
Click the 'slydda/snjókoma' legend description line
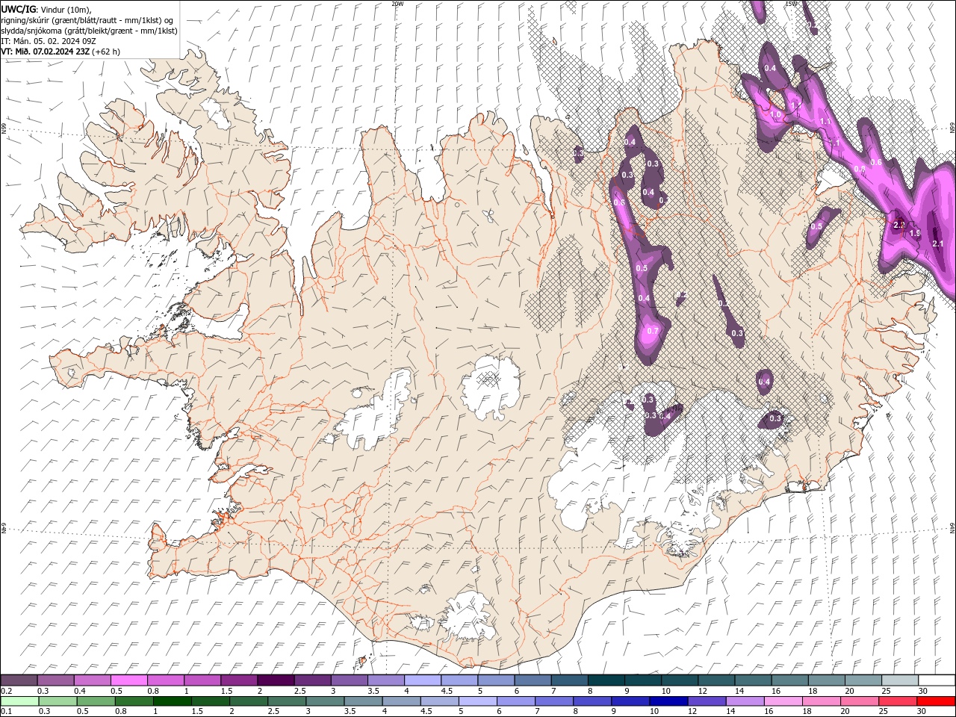click(89, 31)
